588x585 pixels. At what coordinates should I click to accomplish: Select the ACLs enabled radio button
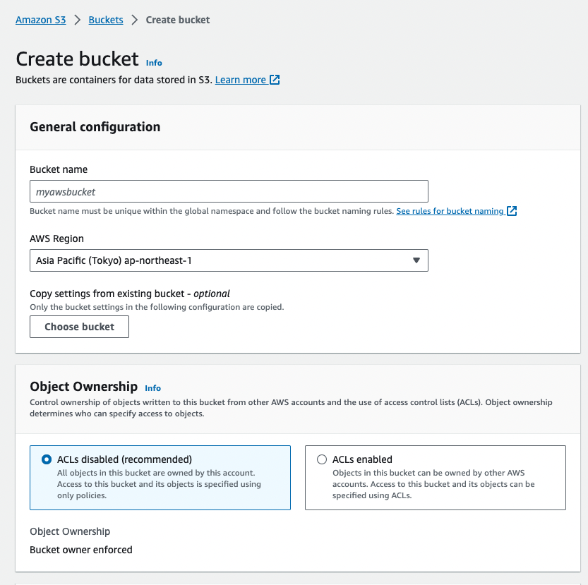(322, 459)
